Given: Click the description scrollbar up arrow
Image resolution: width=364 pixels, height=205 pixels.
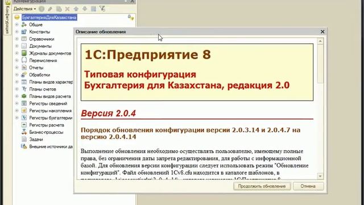Looking at the screenshot, I should coord(320,42).
